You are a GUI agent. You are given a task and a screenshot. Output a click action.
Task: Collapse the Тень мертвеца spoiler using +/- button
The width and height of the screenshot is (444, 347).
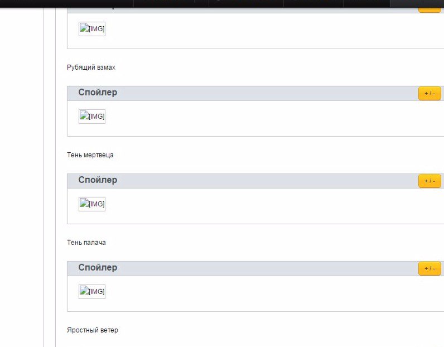click(x=429, y=181)
